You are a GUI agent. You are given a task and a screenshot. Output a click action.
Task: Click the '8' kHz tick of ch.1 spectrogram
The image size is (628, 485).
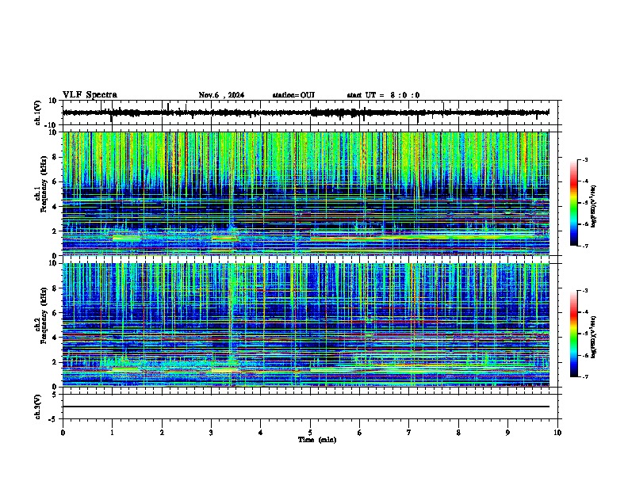[55, 157]
